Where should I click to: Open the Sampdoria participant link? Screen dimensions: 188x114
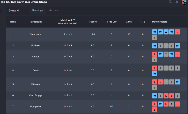click(x=36, y=34)
